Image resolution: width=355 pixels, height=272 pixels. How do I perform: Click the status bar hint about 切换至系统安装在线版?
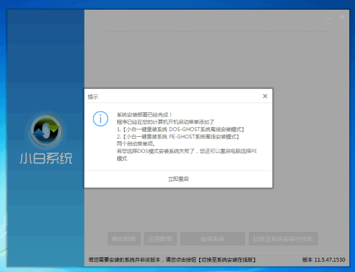click(x=172, y=260)
